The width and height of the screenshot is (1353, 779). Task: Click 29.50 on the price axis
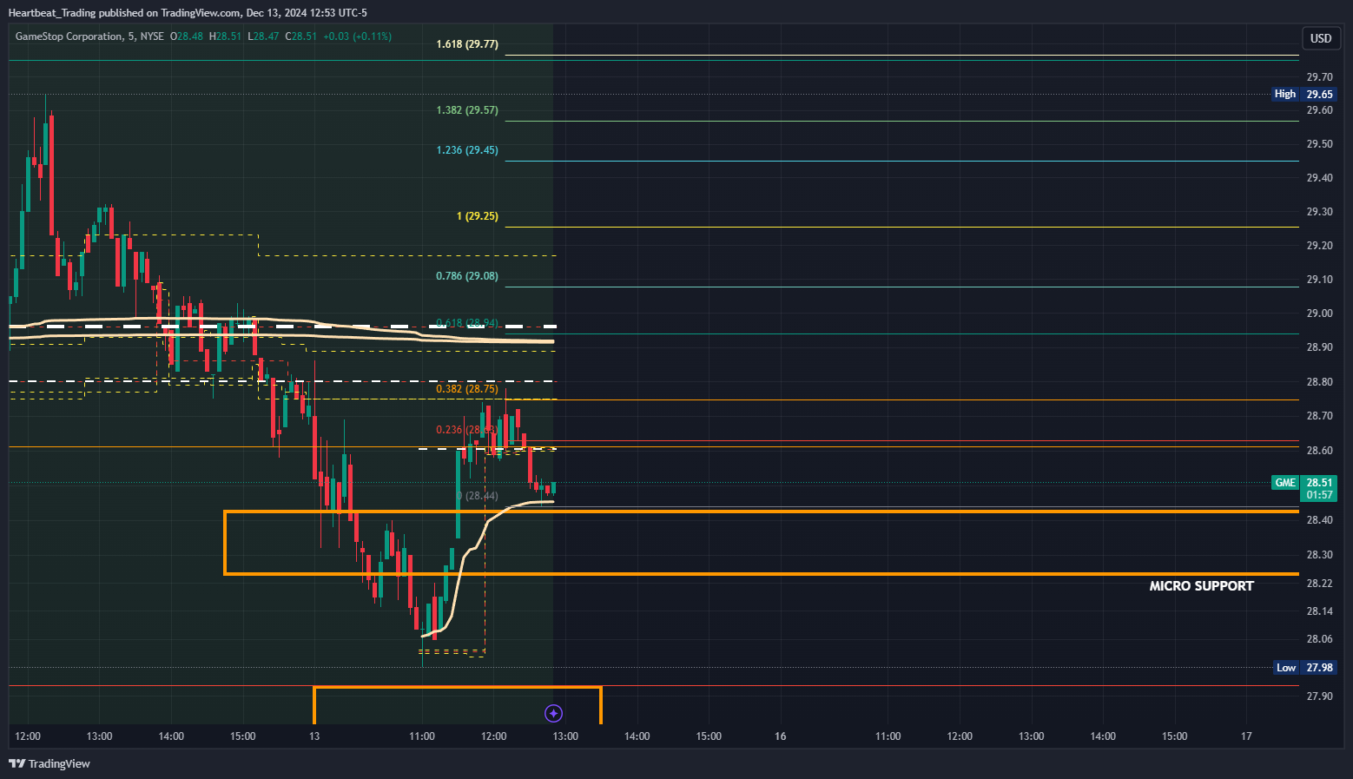(1319, 144)
